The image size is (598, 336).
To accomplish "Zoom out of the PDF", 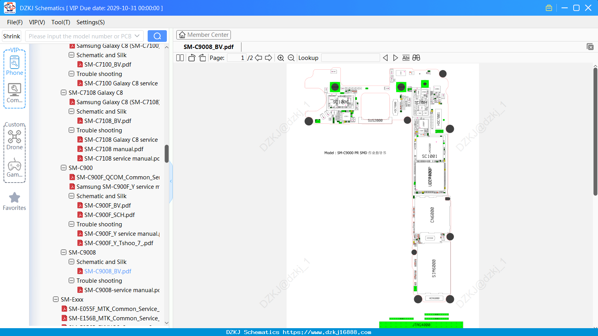I will (291, 58).
